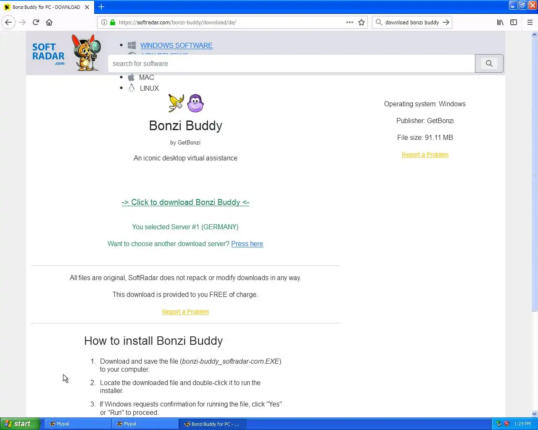The image size is (538, 430).
Task: Select the Bonzi Buddy for PC tab
Action: click(46, 7)
